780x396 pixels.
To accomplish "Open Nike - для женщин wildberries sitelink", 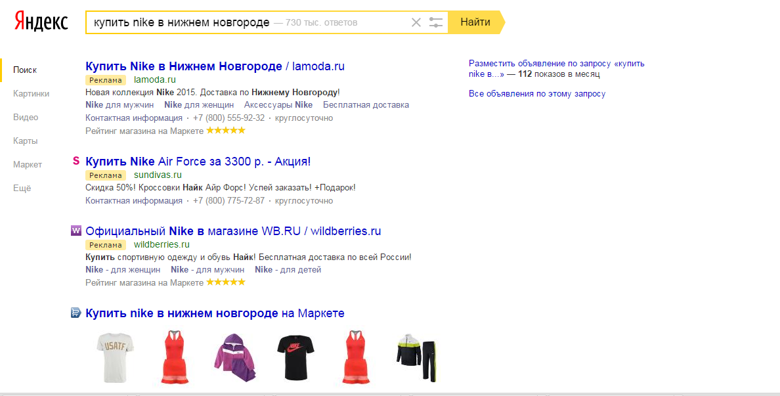I will point(123,270).
